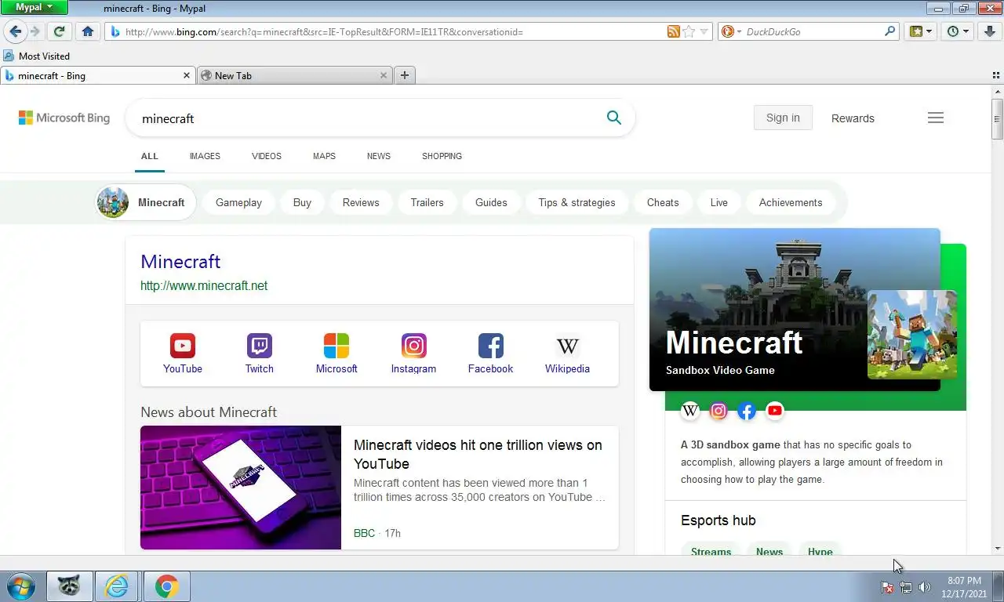Select the ALL results tab
The width and height of the screenshot is (1004, 602).
pyautogui.click(x=149, y=156)
